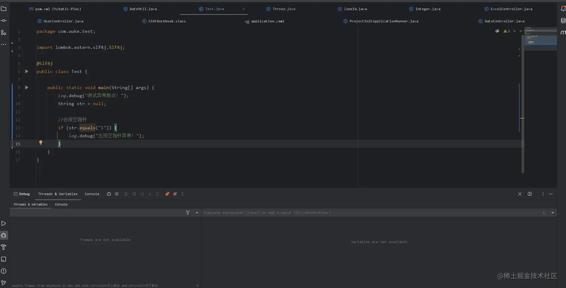Open the Run tool window
This screenshot has width=566, height=288.
pos(4,224)
